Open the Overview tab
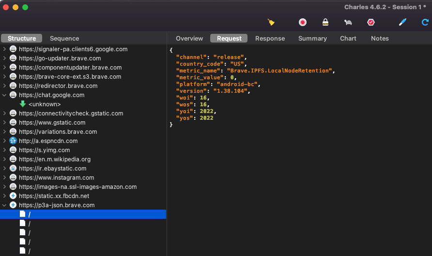This screenshot has height=256, width=432. [189, 39]
